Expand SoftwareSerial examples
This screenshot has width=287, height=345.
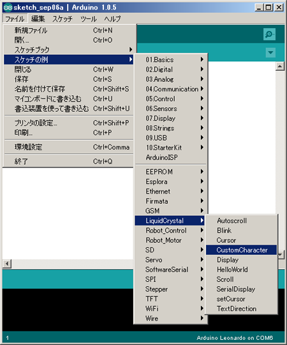click(170, 270)
